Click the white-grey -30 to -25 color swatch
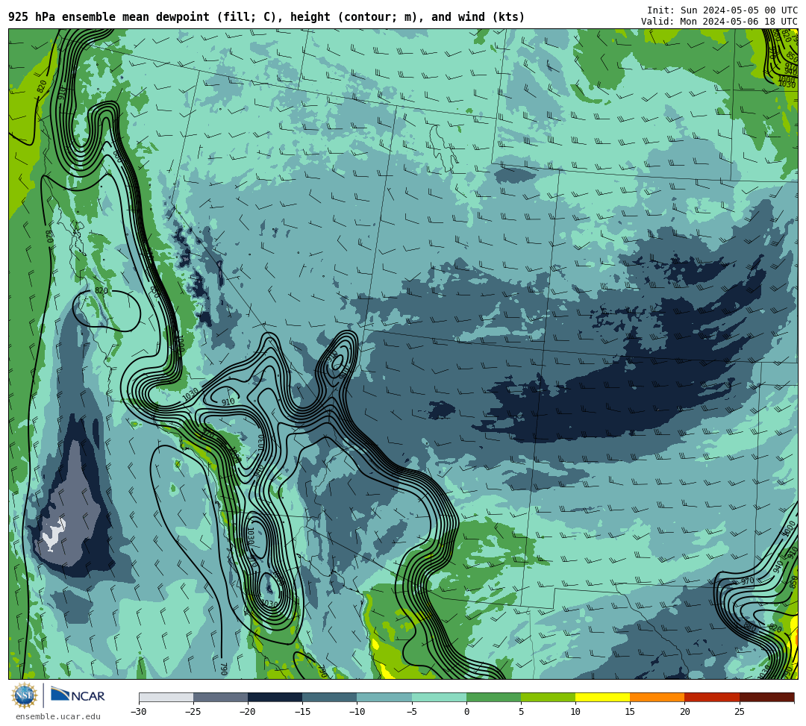806x726 pixels. [166, 697]
